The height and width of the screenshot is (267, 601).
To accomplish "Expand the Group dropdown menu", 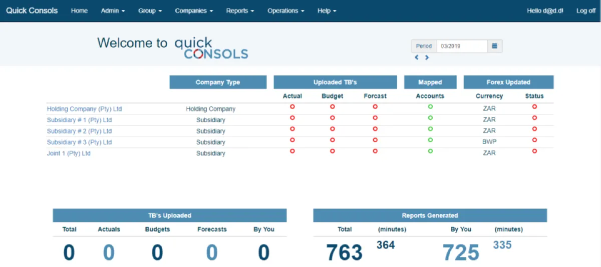I will [150, 10].
